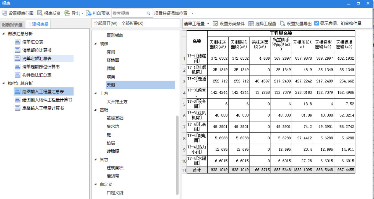Image resolution: width=374 pixels, height=199 pixels.
Task: Click the search magnifier icon
Action: point(148,13)
